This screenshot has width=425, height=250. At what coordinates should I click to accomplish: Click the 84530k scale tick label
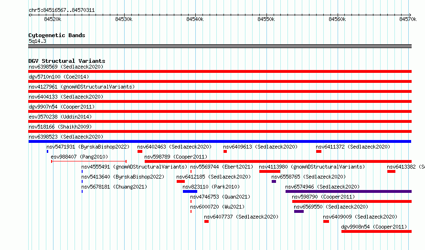click(x=124, y=19)
